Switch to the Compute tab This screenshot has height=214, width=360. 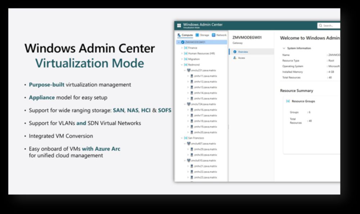[x=185, y=35]
